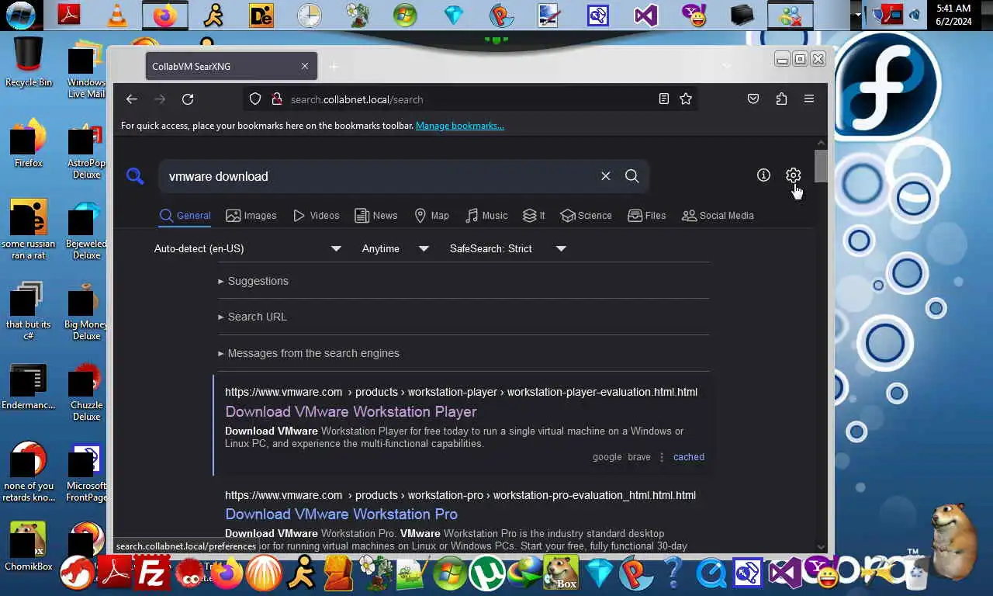Launch FileZilla from the bottom dock
Viewport: 993px width, 596px height.
[x=152, y=573]
